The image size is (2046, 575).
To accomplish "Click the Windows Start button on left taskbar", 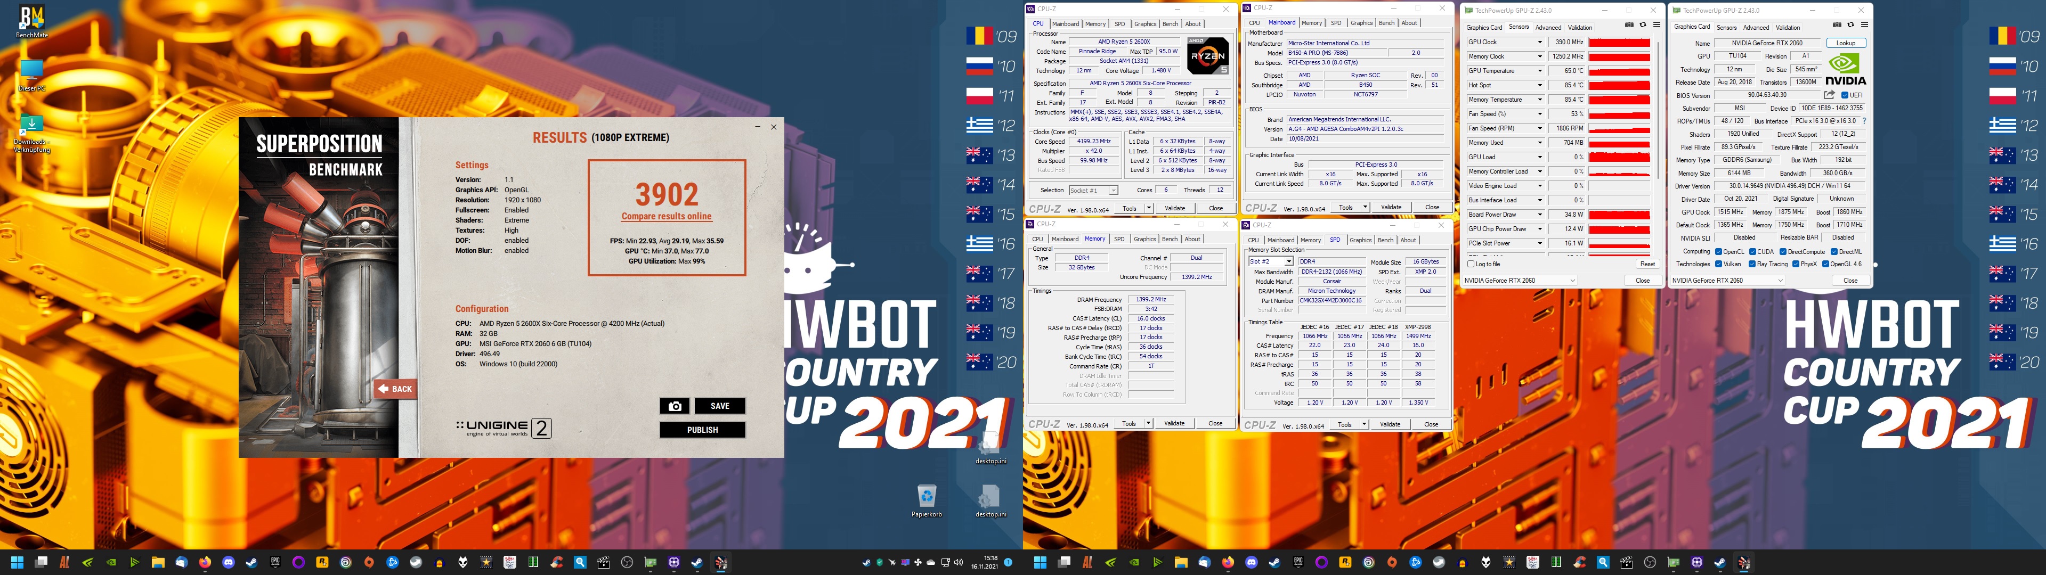I will click(x=17, y=562).
